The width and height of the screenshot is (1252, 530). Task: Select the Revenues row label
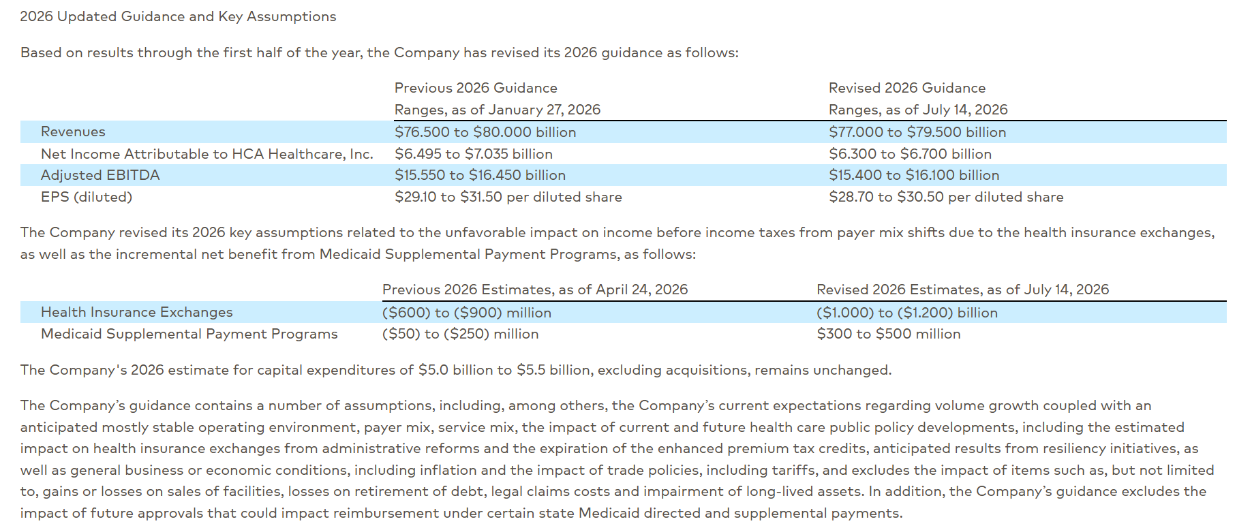(73, 131)
